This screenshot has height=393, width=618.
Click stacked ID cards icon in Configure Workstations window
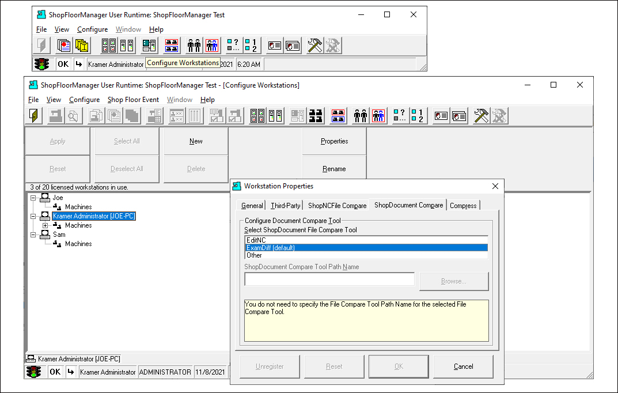click(x=459, y=116)
